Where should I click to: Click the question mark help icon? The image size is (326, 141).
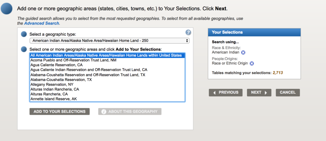point(188,32)
